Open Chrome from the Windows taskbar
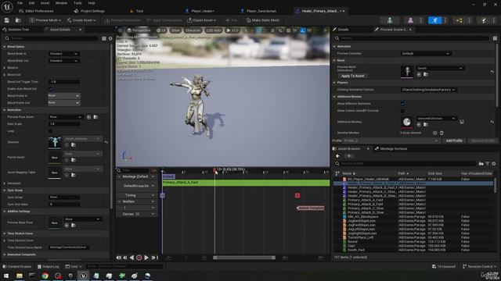This screenshot has height=281, width=501. click(x=45, y=276)
